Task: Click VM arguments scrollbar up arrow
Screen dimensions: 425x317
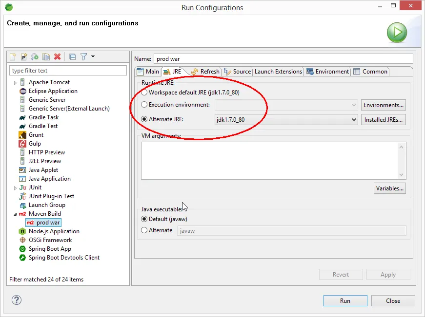Action: click(x=402, y=147)
